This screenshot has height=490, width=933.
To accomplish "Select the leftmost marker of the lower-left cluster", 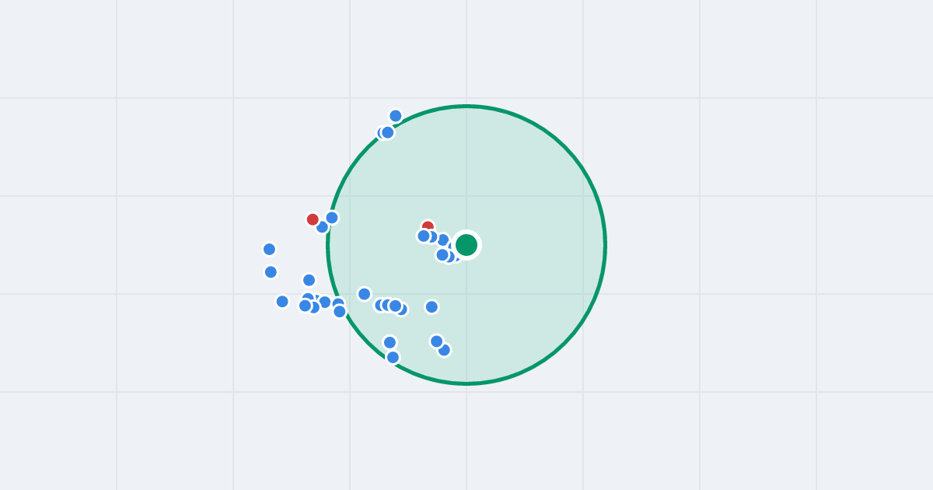I will [282, 301].
